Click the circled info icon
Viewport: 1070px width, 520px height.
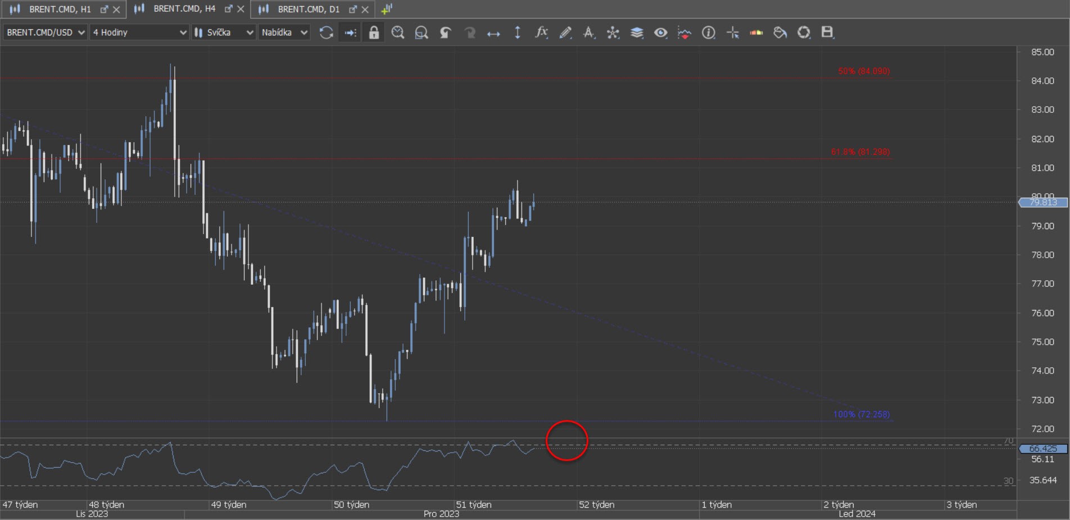pyautogui.click(x=709, y=33)
